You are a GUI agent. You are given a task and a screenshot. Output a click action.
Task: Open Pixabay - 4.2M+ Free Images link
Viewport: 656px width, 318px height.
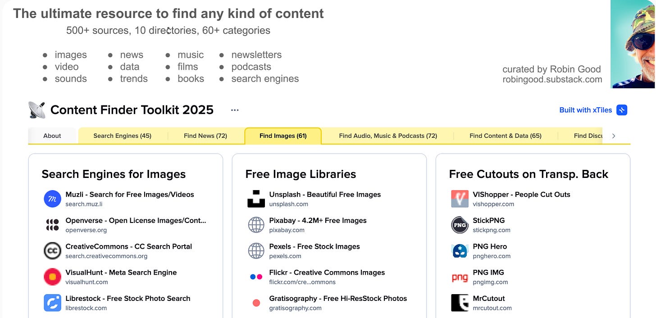[318, 221]
